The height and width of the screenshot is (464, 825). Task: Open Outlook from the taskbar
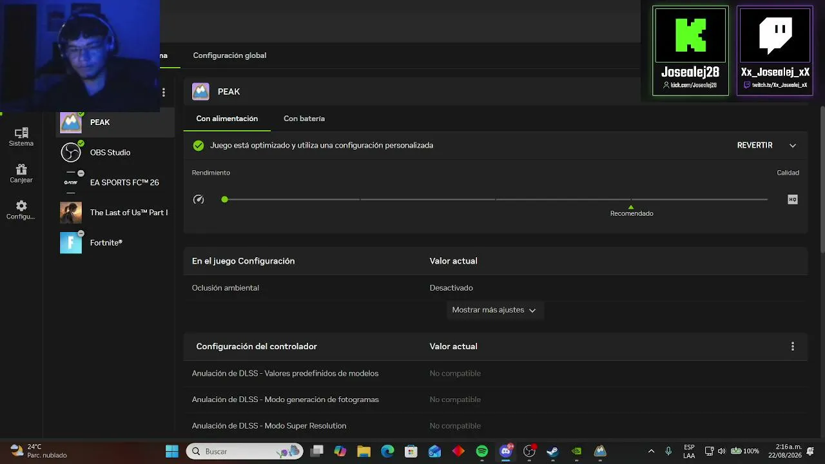click(434, 452)
